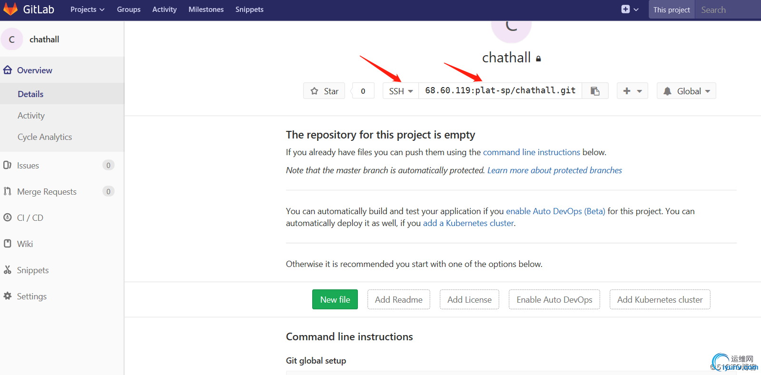
Task: Follow the enable Auto DevOps (Beta) link
Action: (x=555, y=211)
